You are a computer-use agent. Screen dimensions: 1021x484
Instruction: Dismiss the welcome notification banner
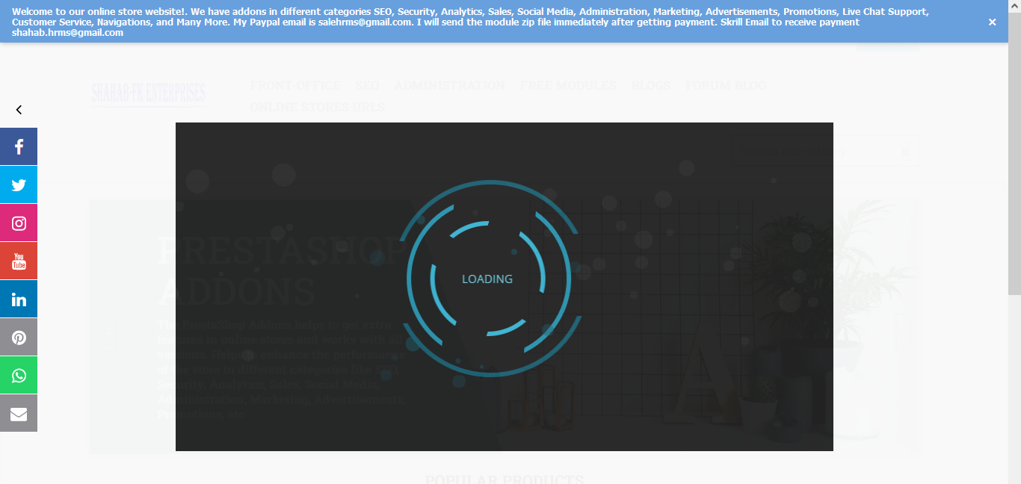992,22
